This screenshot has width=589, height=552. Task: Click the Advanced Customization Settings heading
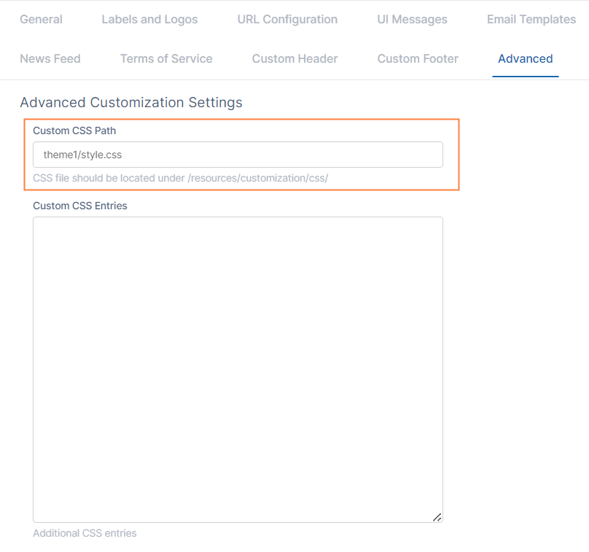pyautogui.click(x=132, y=102)
